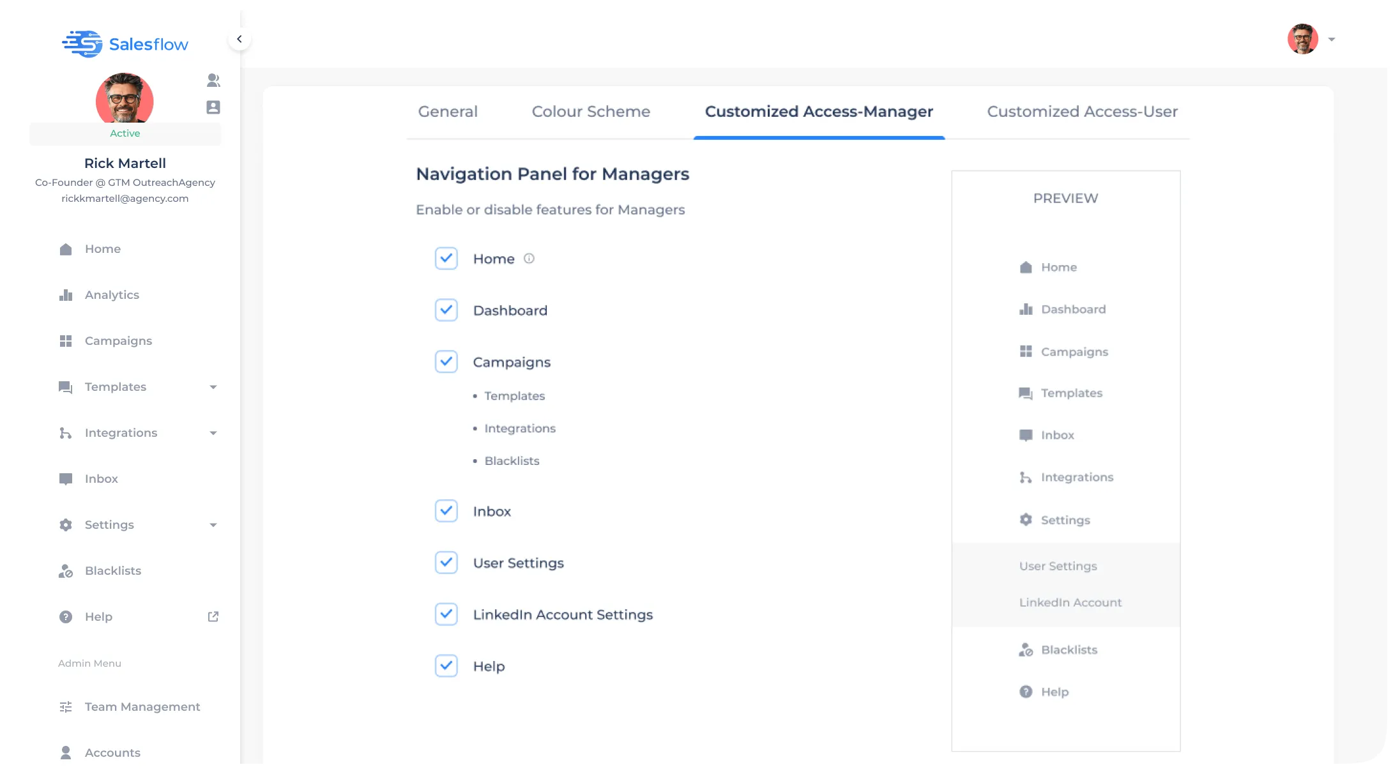Click the Help icon in preview panel
The width and height of the screenshot is (1400, 774).
pyautogui.click(x=1026, y=692)
